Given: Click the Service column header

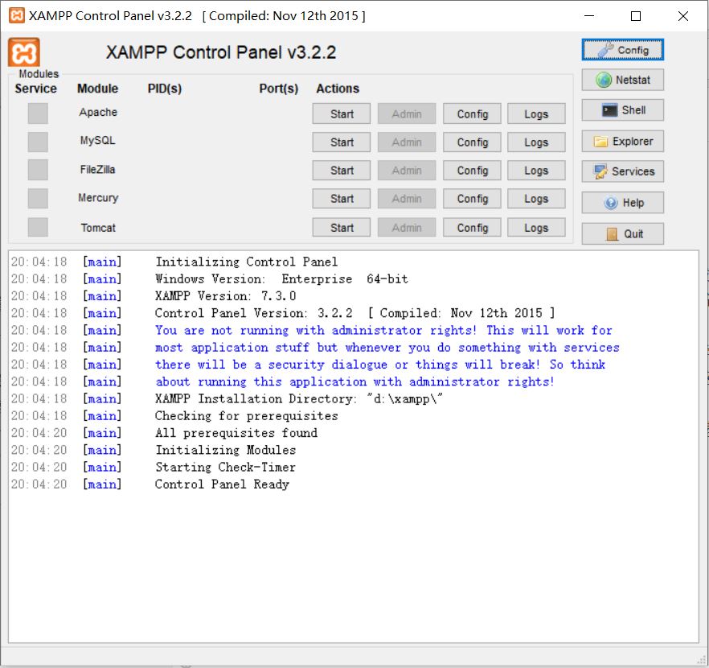Looking at the screenshot, I should pos(35,89).
